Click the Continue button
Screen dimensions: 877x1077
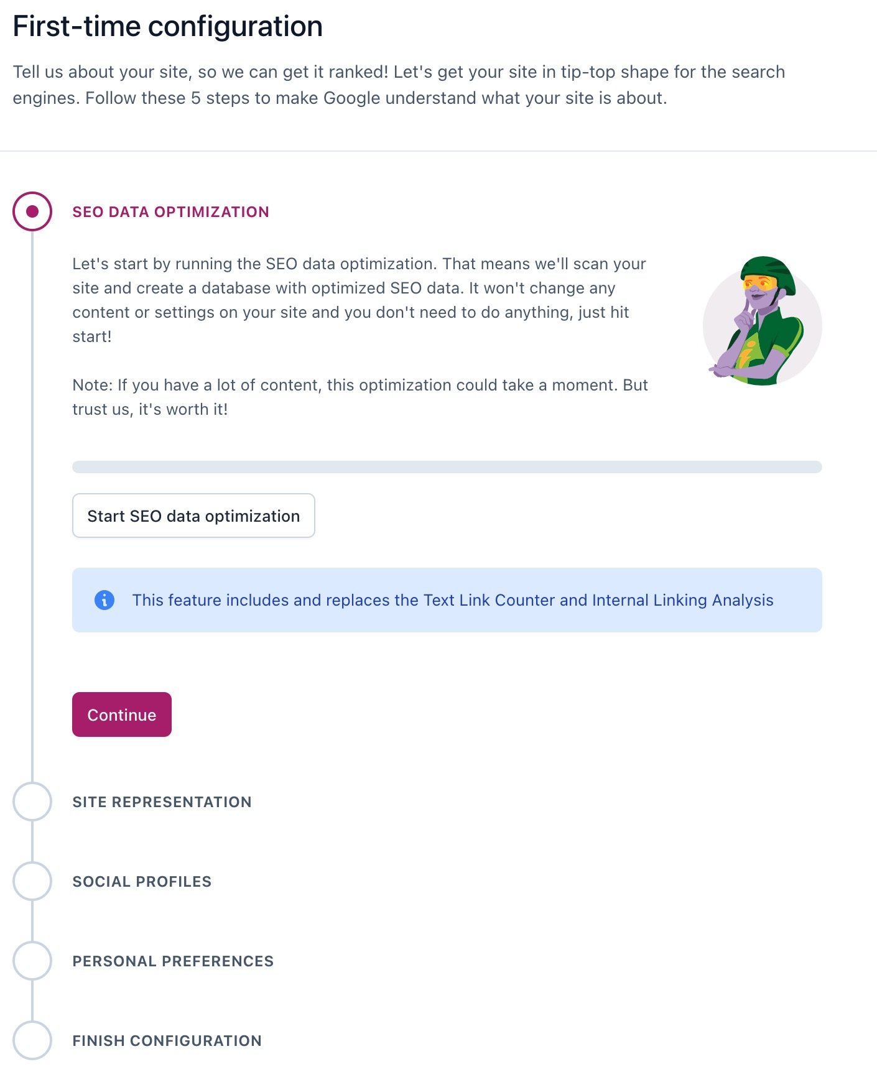click(122, 714)
